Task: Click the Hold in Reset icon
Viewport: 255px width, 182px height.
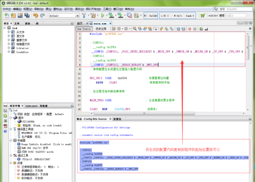Action: pyautogui.click(x=129, y=16)
